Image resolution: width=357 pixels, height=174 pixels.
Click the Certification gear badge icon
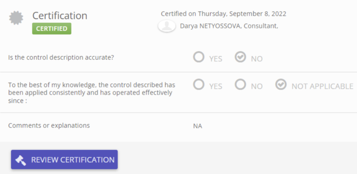(16, 18)
